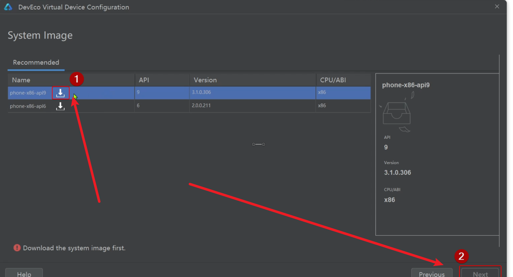Click the API value 9 in details panel

click(x=386, y=147)
